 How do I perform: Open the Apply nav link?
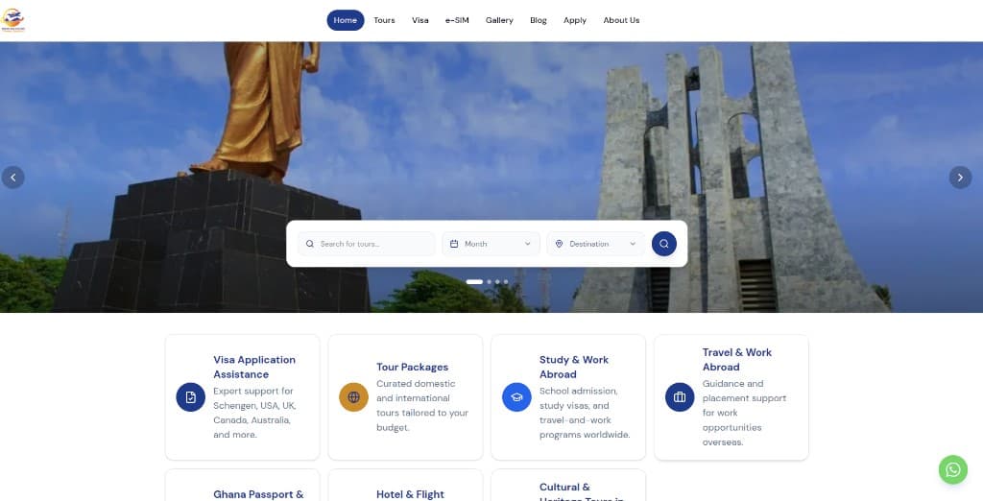[x=574, y=20]
